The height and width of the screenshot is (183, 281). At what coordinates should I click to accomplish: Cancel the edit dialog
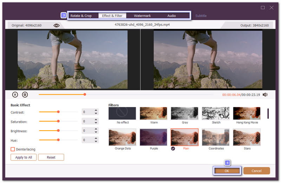(256, 171)
